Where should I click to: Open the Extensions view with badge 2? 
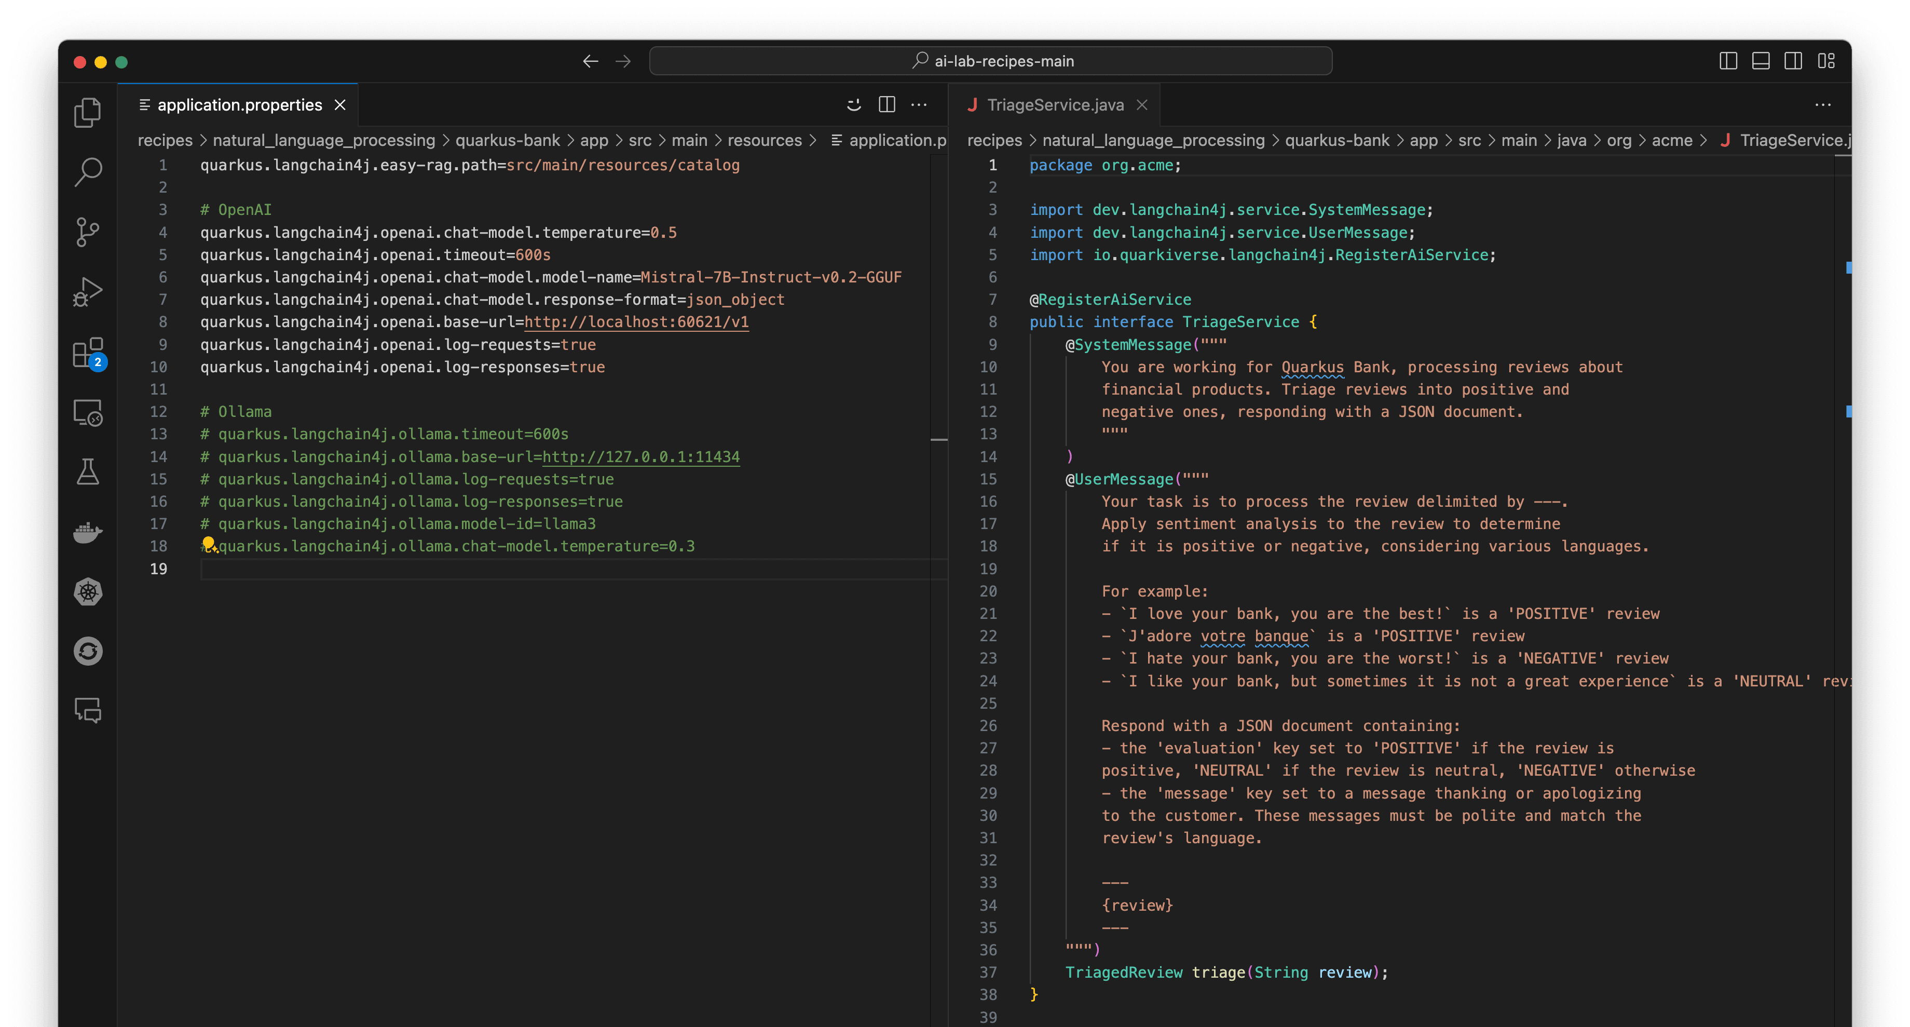(89, 353)
